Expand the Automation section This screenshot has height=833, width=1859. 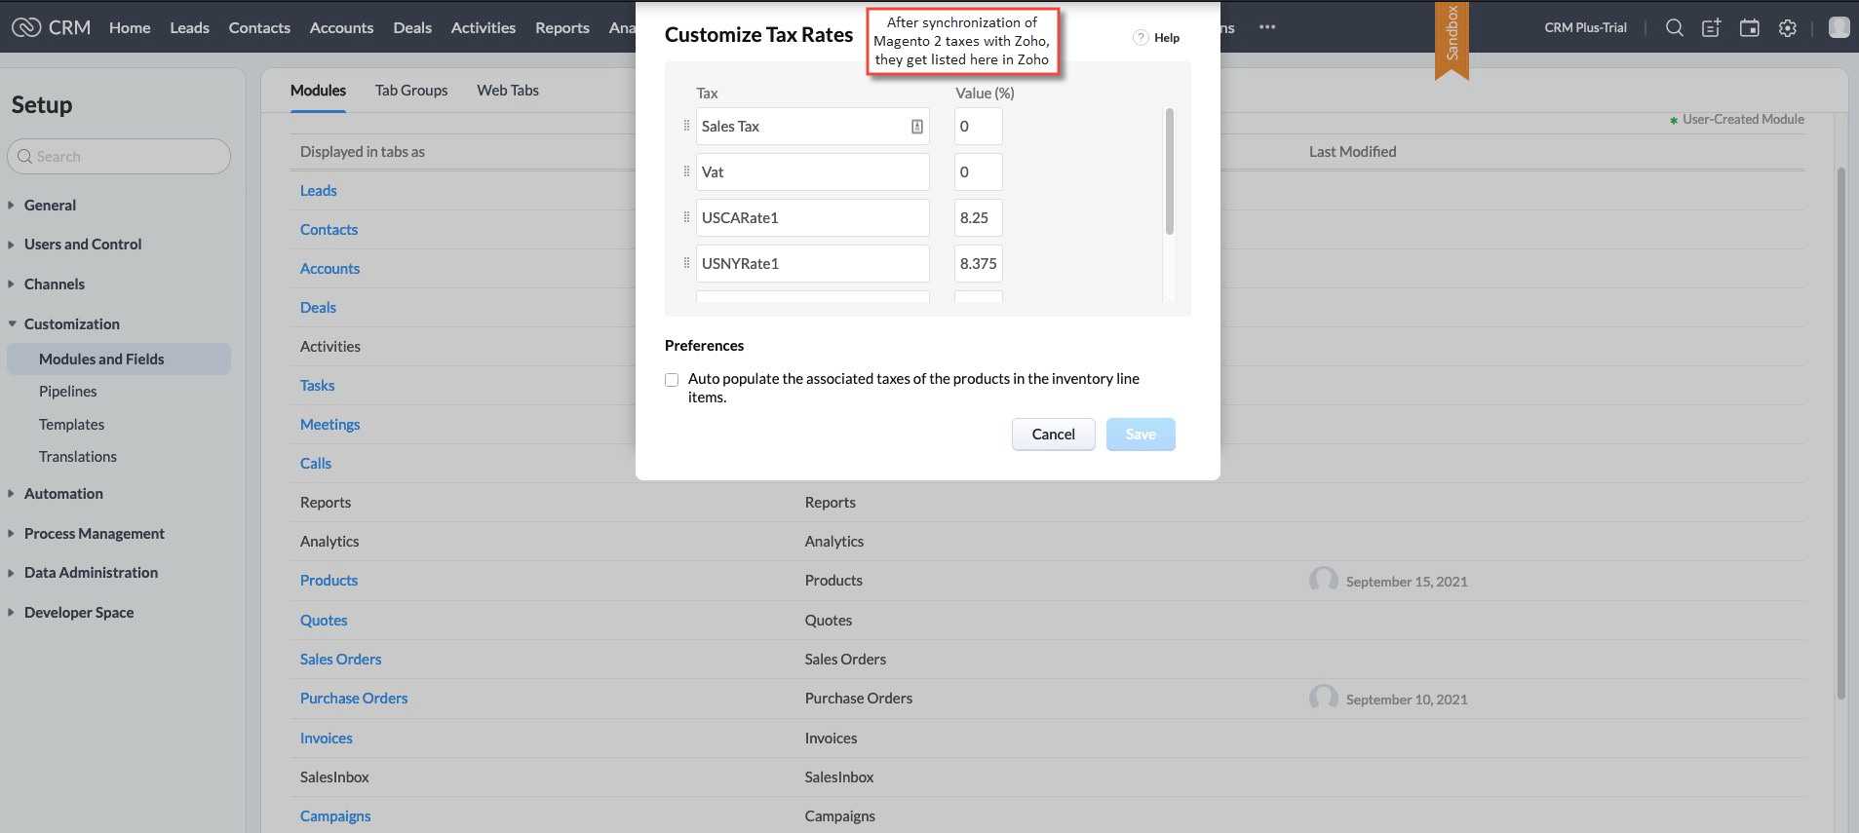[x=12, y=494]
